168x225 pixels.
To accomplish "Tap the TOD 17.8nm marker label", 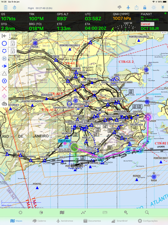I will (x=64, y=141).
